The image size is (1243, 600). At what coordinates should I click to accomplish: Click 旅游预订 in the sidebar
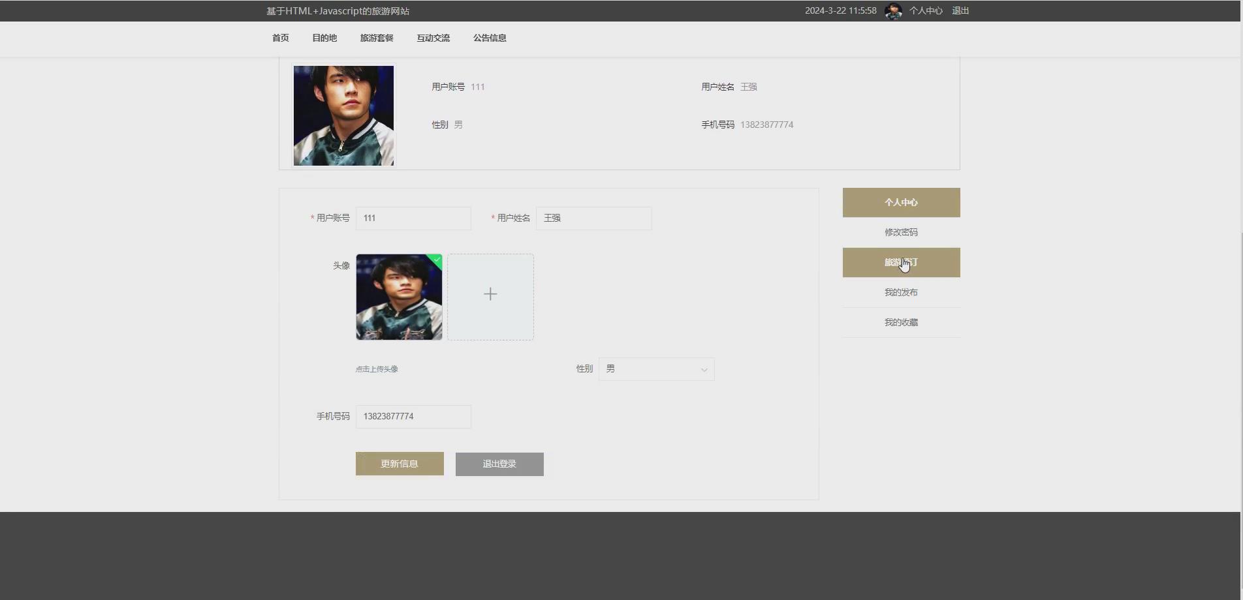tap(901, 262)
